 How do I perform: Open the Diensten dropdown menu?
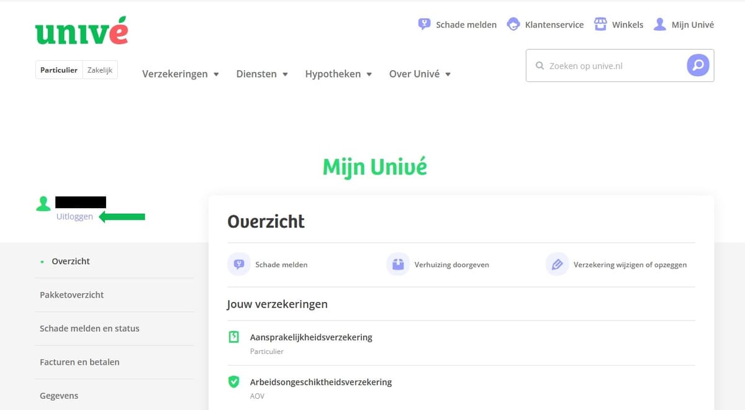261,74
